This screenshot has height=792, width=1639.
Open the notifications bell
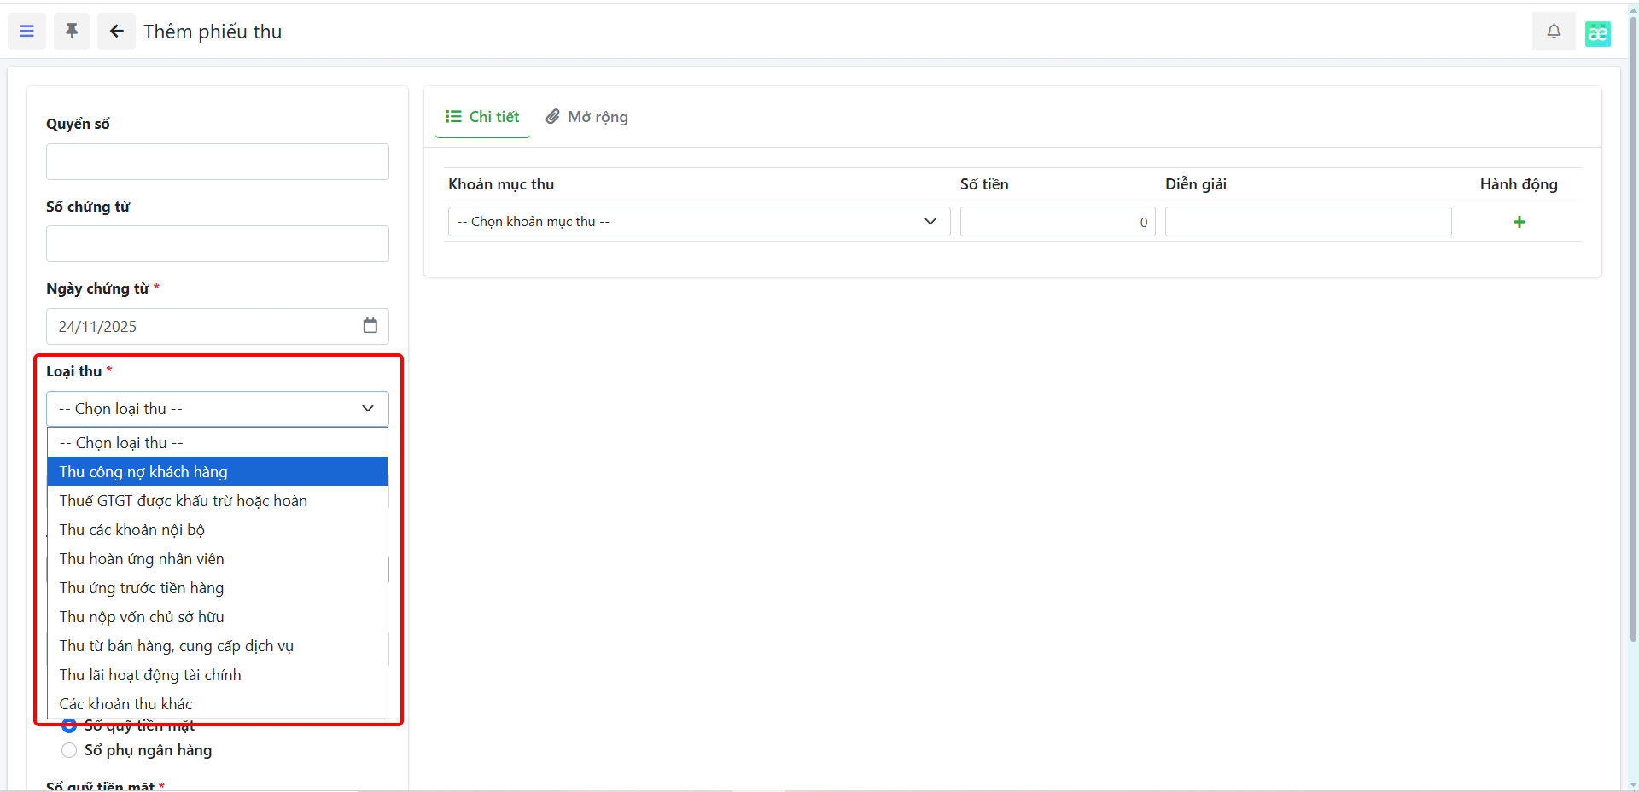pos(1554,32)
